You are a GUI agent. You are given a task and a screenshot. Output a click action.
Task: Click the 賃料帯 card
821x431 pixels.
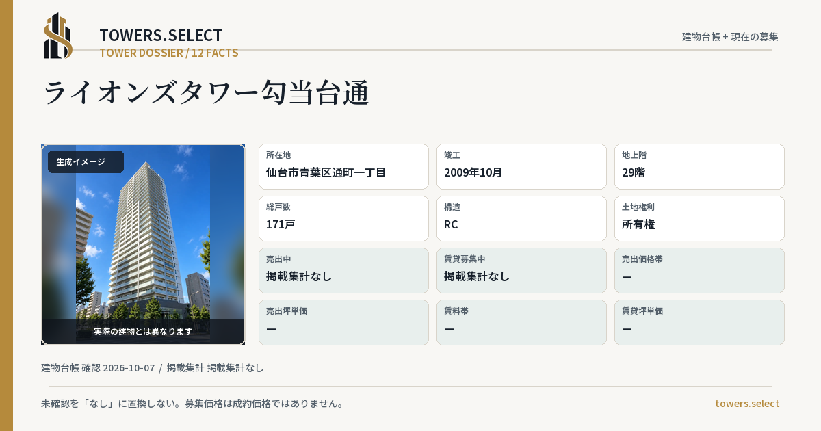pyautogui.click(x=521, y=322)
